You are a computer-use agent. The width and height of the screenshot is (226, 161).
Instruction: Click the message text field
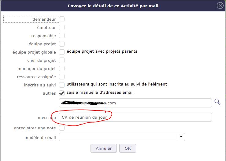pyautogui.click(x=135, y=117)
